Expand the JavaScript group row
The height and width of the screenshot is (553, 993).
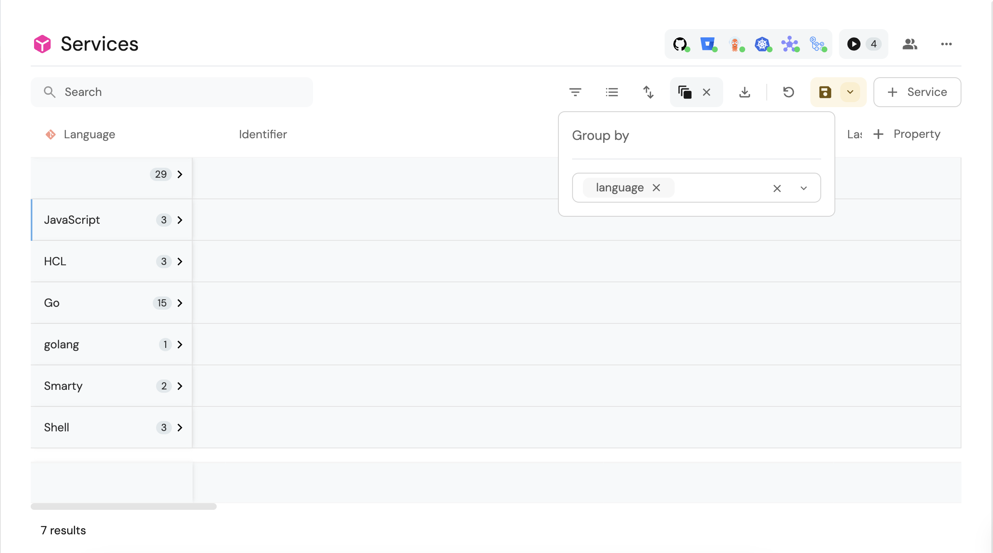[x=180, y=220]
